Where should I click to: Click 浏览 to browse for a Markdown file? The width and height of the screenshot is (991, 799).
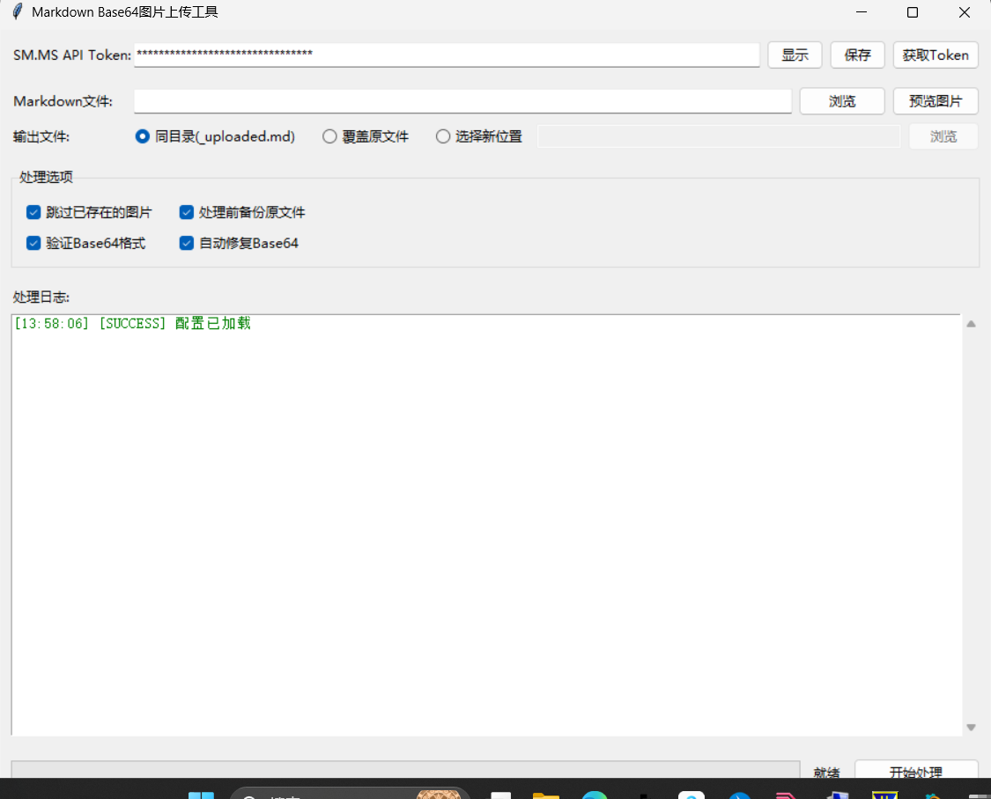tap(842, 100)
